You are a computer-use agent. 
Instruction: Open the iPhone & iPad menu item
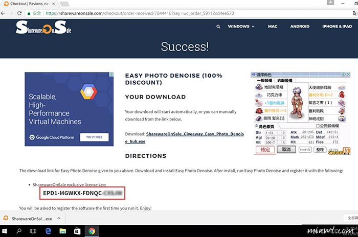click(337, 27)
